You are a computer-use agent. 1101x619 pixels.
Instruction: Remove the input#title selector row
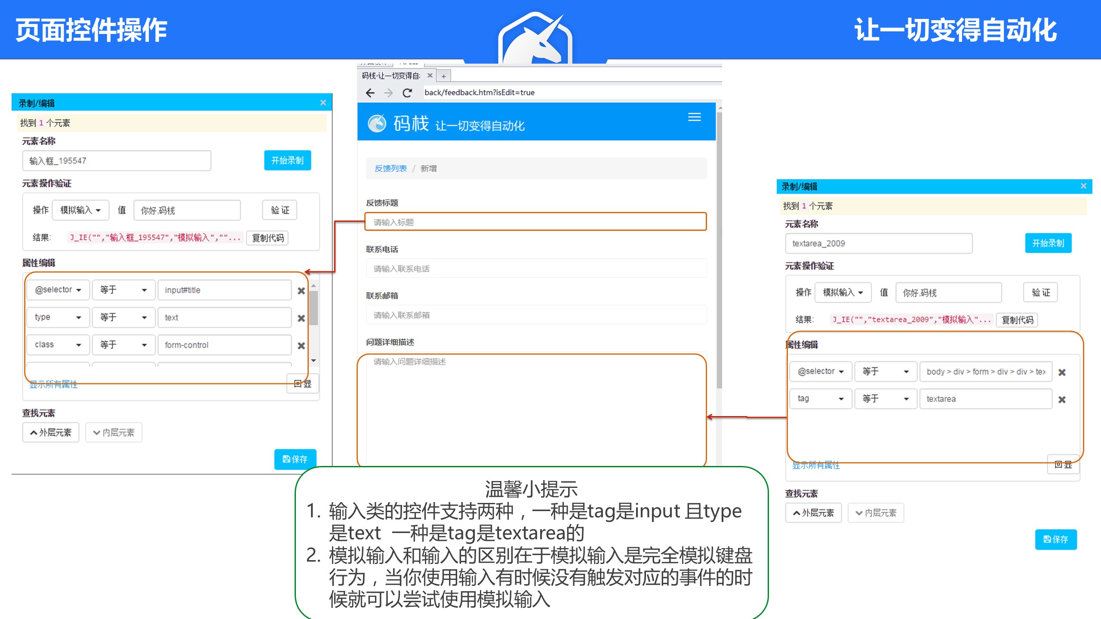tap(301, 291)
